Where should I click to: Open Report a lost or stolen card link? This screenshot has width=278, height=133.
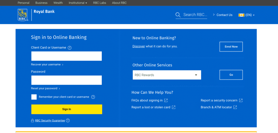click(x=151, y=107)
